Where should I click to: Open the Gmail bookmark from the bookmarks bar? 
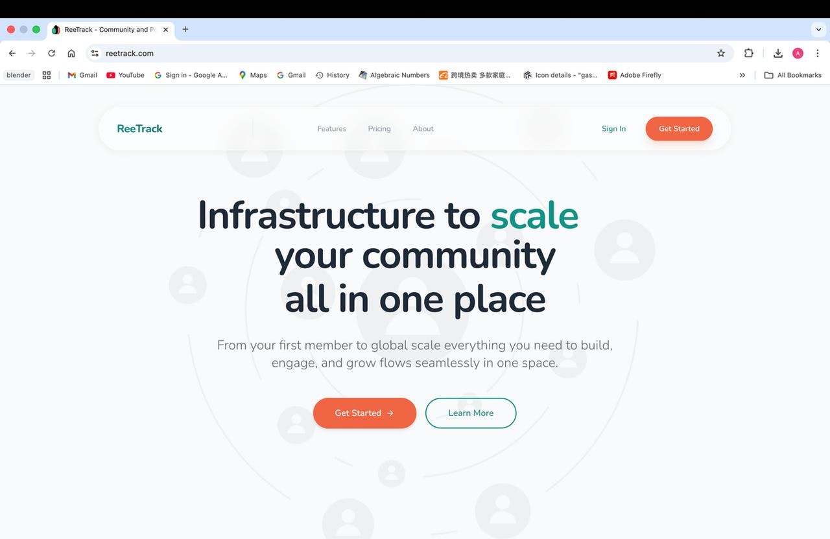click(x=81, y=75)
